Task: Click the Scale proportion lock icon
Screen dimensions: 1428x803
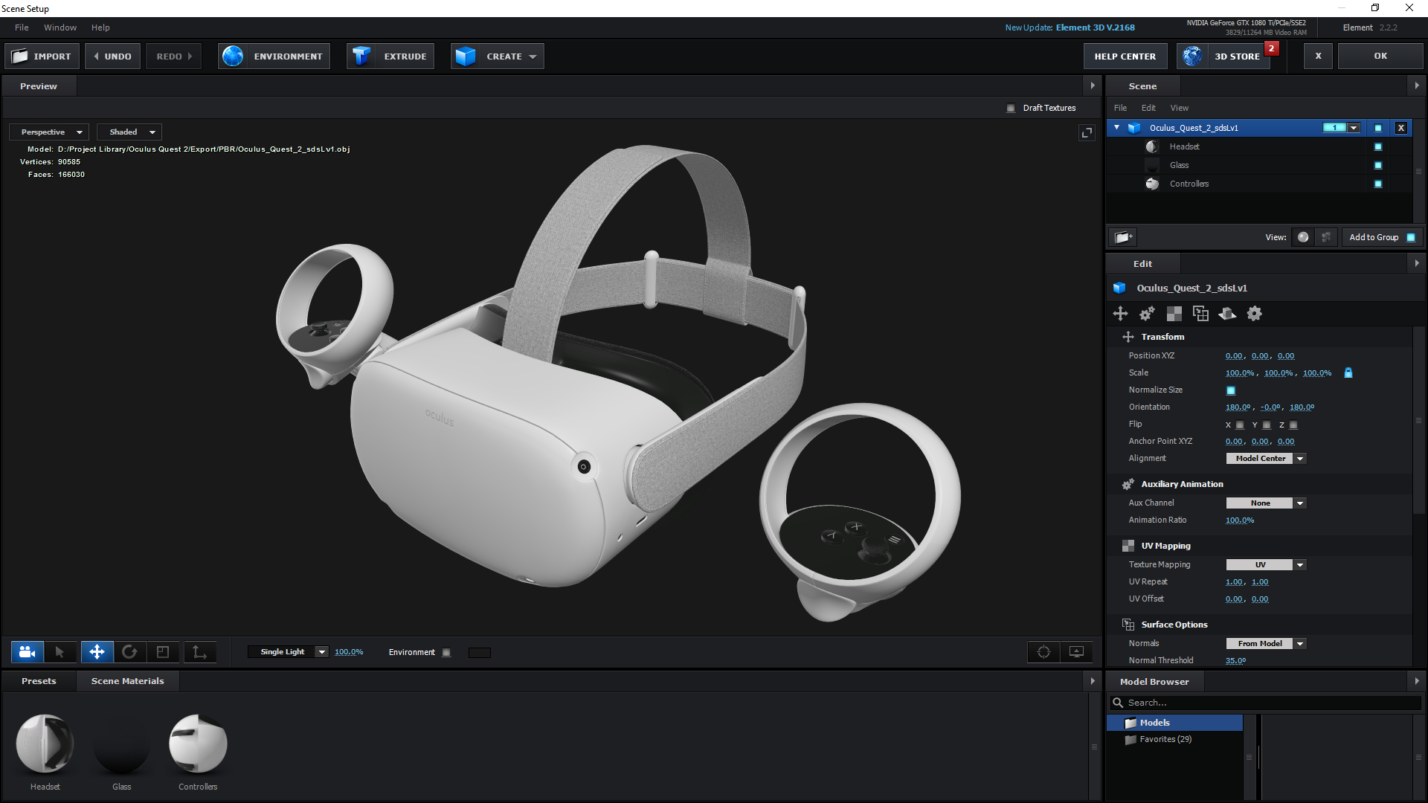Action: (x=1348, y=373)
